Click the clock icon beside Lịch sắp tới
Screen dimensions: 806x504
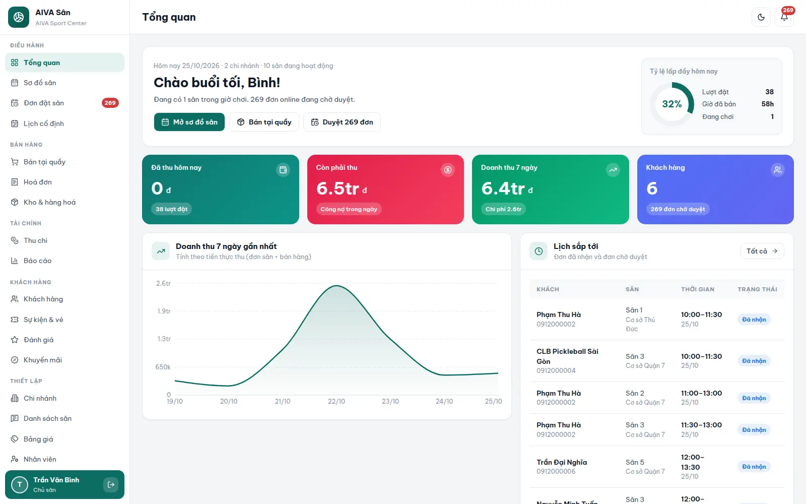[x=539, y=251]
